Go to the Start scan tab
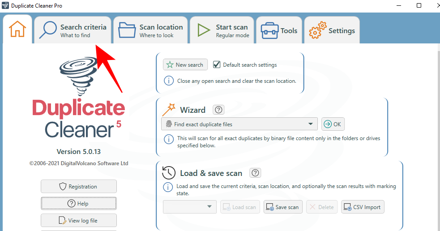Viewport: 440px width, 231px height. click(222, 30)
